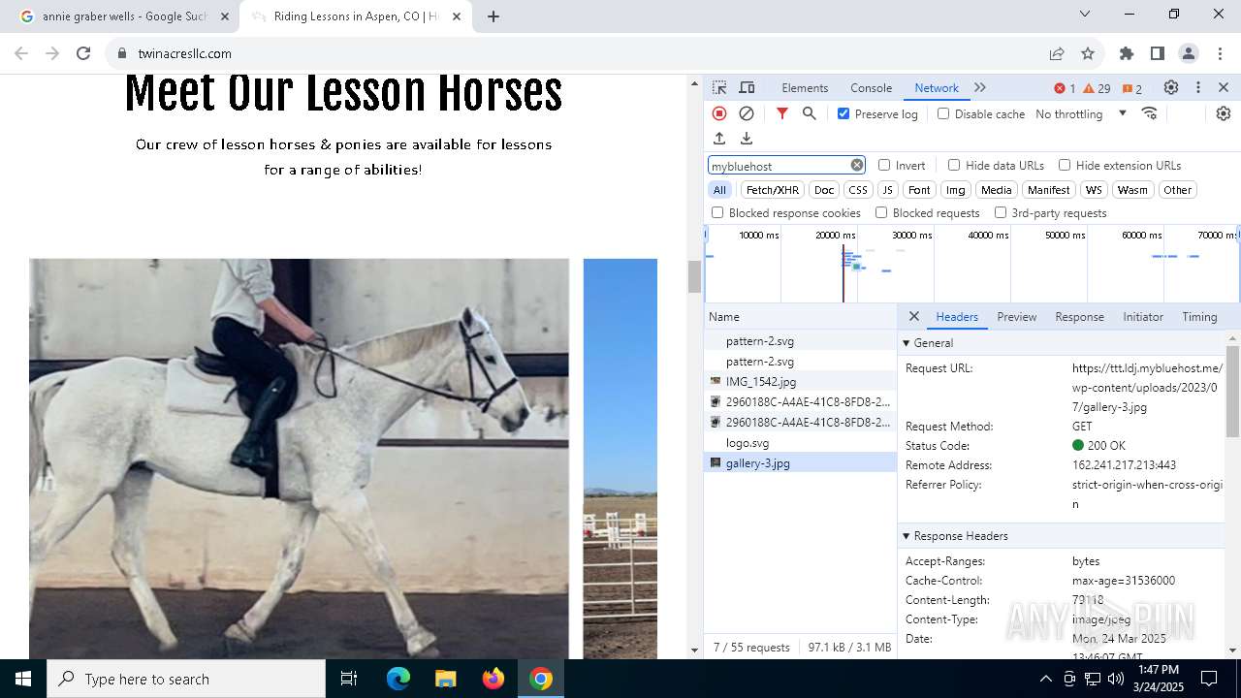Open network panel settings gear
This screenshot has height=698, width=1241.
pyautogui.click(x=1224, y=113)
